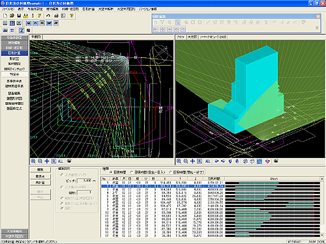Image resolution: width=326 pixels, height=244 pixels.
Task: Close the floating shape editing toolbar
Action: [318, 16]
